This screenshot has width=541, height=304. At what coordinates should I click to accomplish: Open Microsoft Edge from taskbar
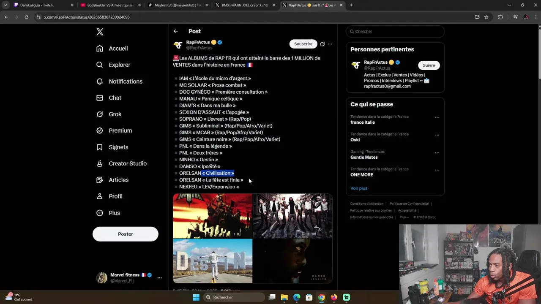pyautogui.click(x=297, y=297)
